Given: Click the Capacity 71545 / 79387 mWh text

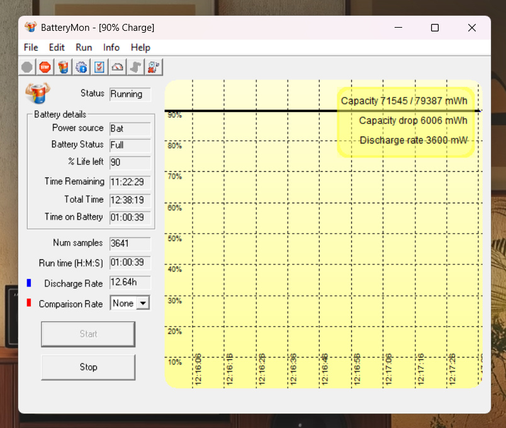Looking at the screenshot, I should point(404,101).
